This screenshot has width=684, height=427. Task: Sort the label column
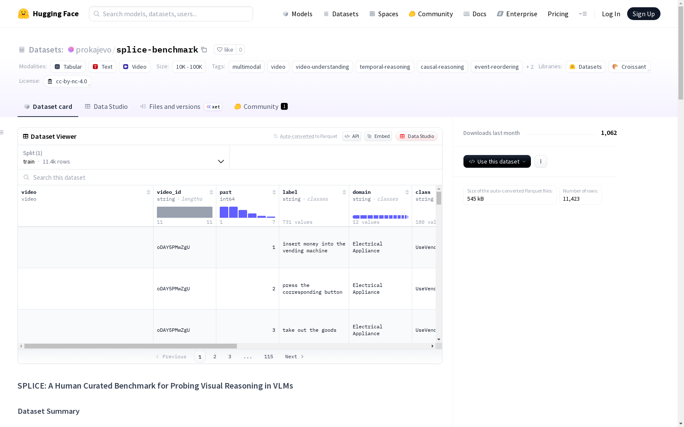coord(344,192)
